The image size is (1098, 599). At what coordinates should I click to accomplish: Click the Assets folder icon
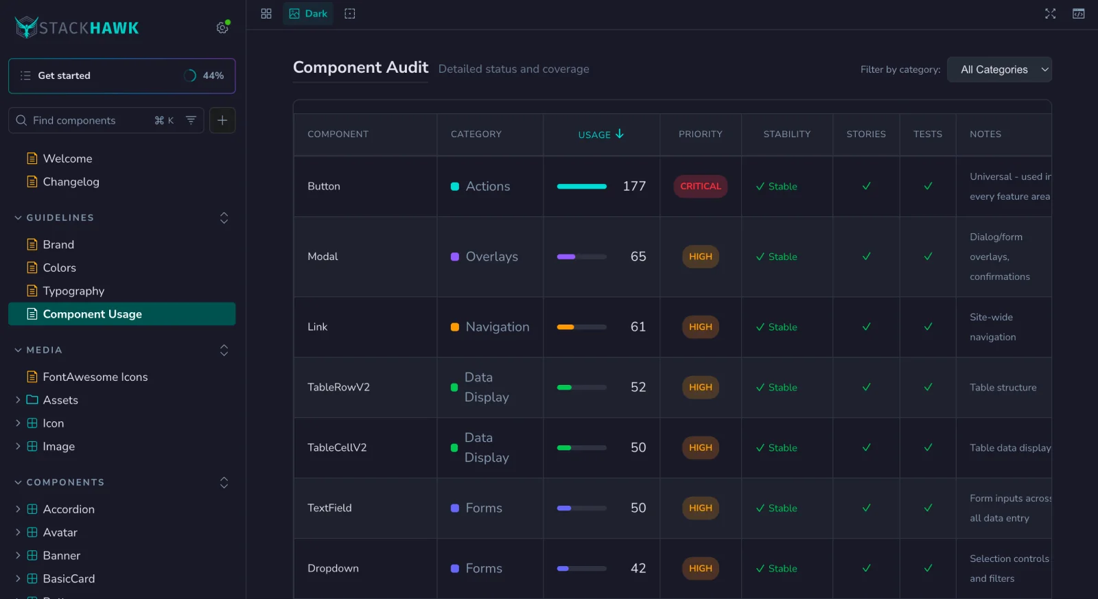32,400
